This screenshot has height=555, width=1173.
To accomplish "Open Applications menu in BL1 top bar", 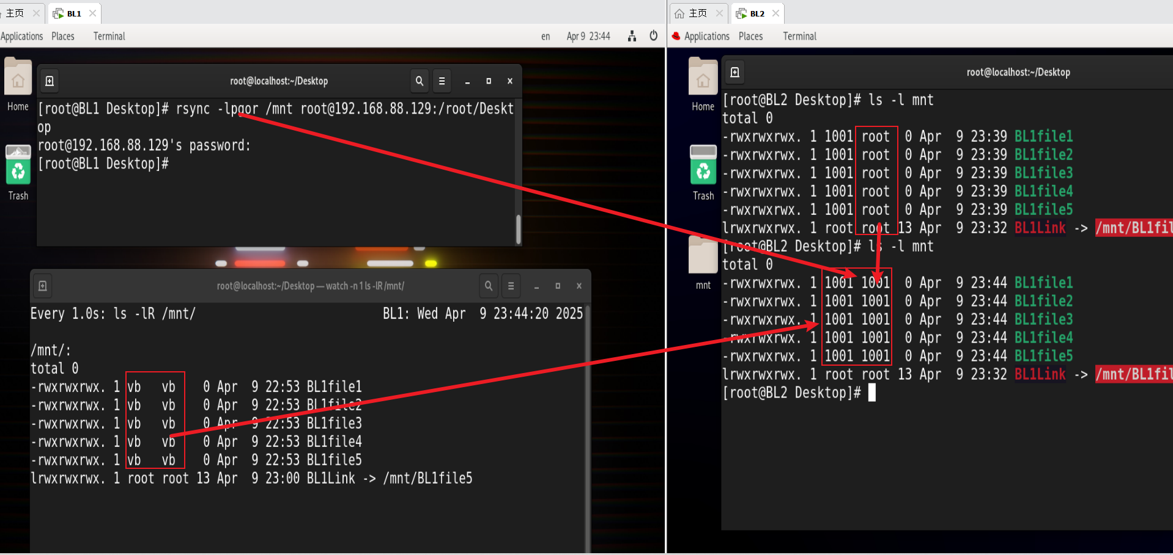I will click(22, 36).
